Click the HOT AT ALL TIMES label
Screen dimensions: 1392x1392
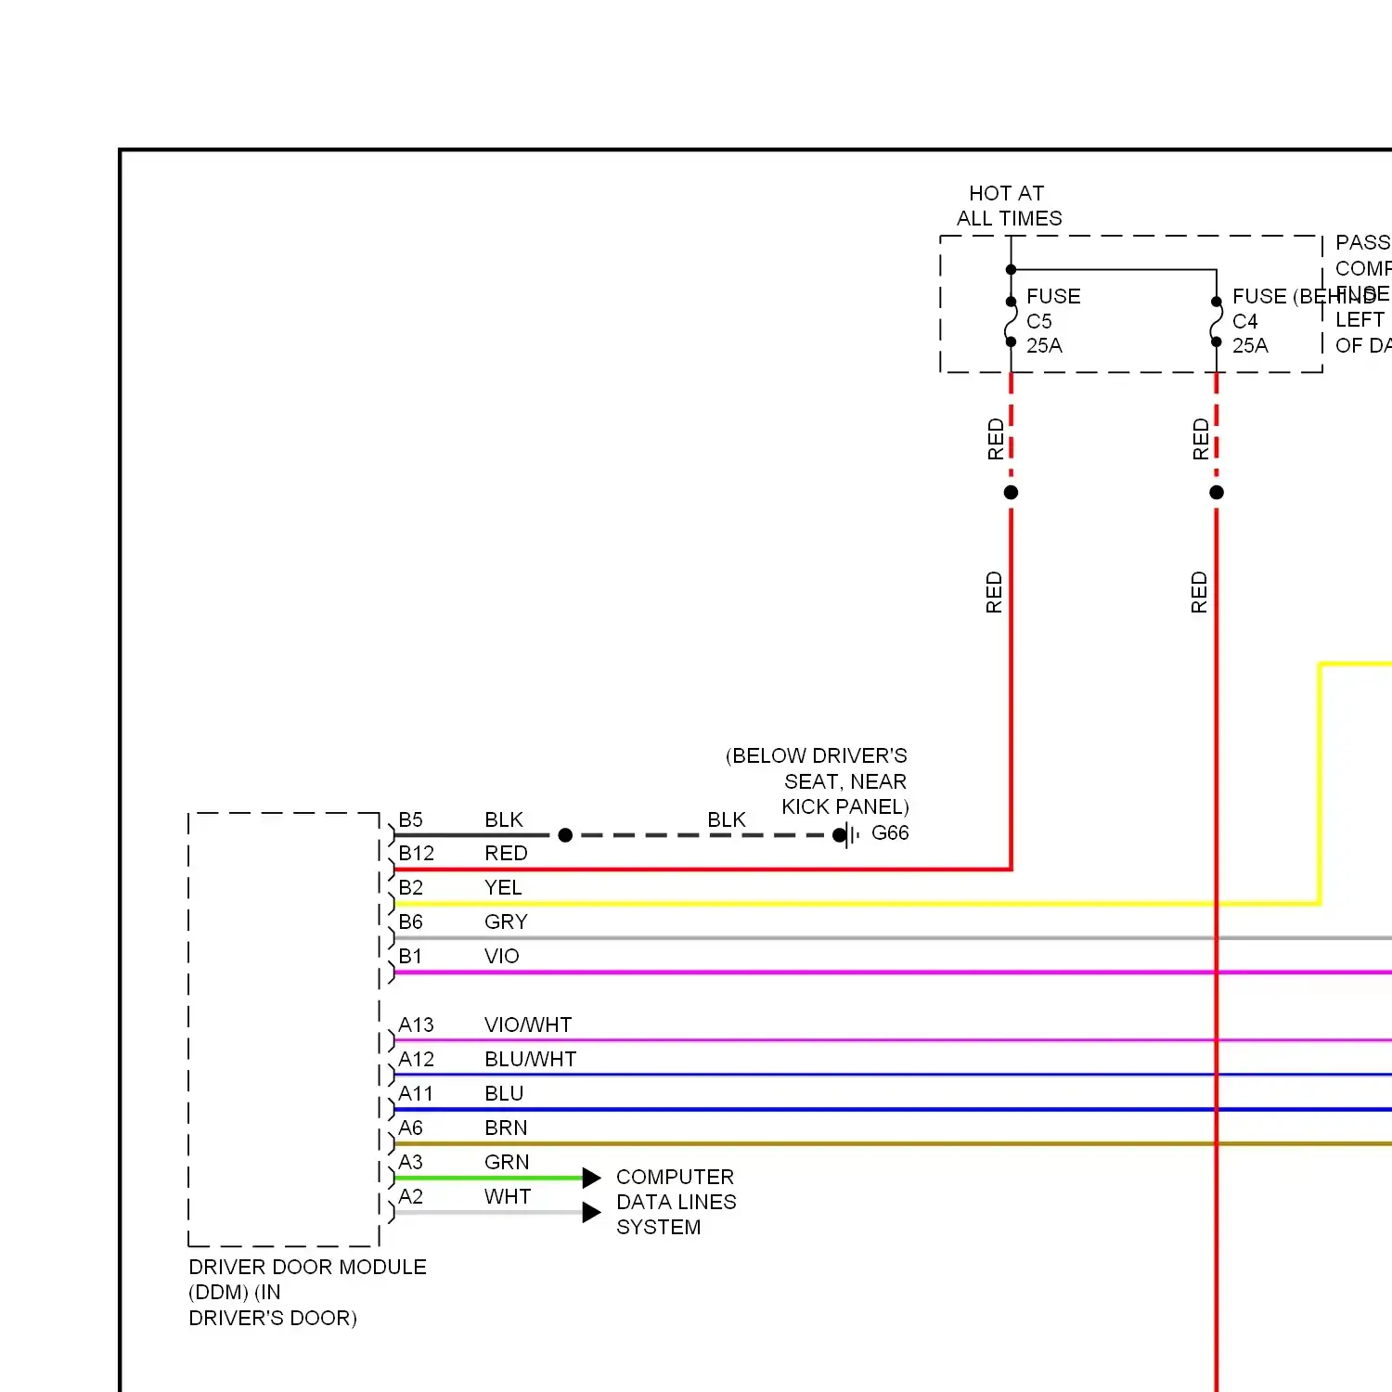1009,206
